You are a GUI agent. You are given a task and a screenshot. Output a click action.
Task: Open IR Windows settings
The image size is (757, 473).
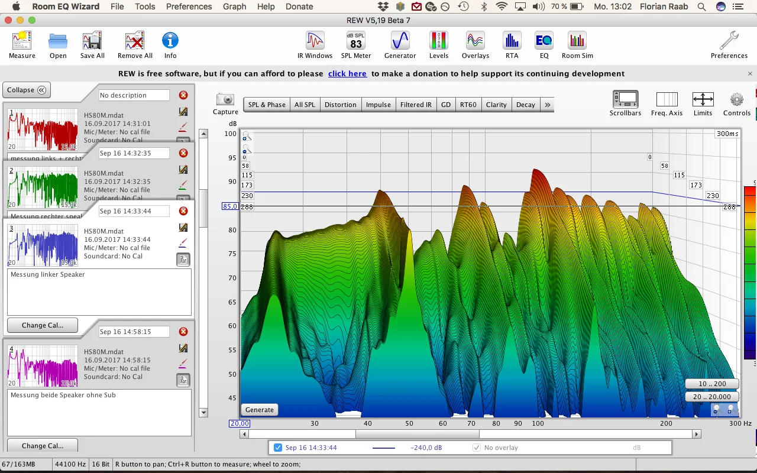pyautogui.click(x=315, y=45)
